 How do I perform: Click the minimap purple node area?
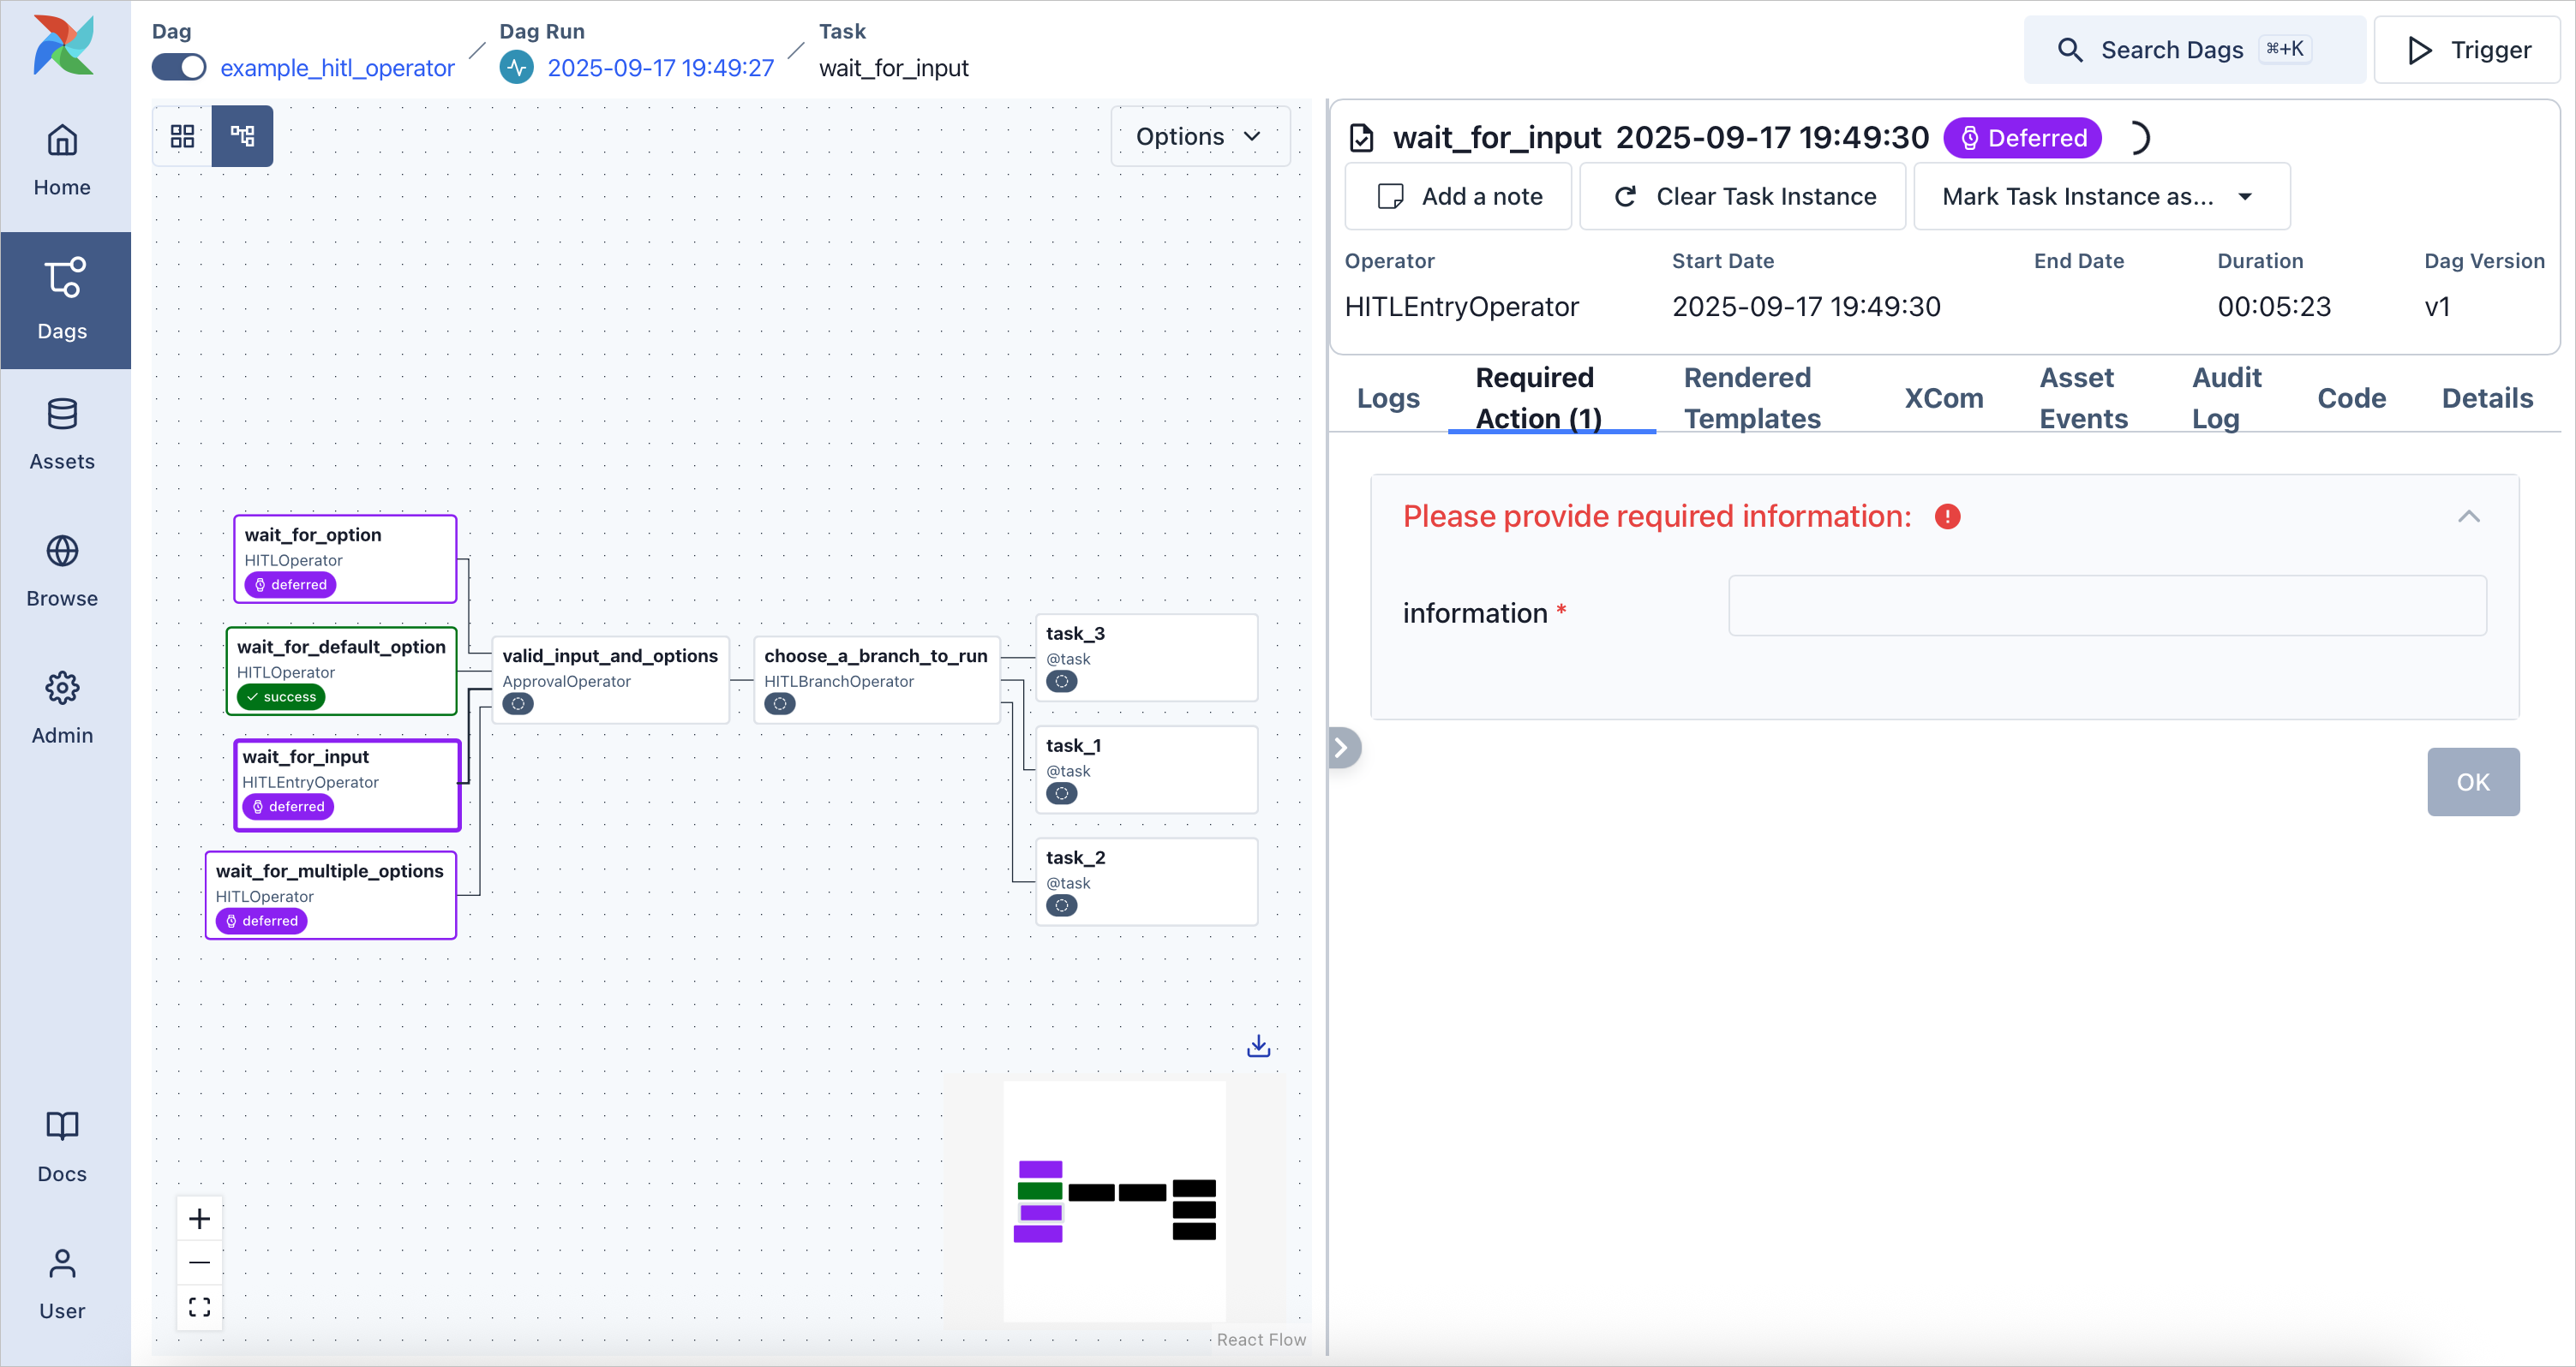pos(1040,1169)
